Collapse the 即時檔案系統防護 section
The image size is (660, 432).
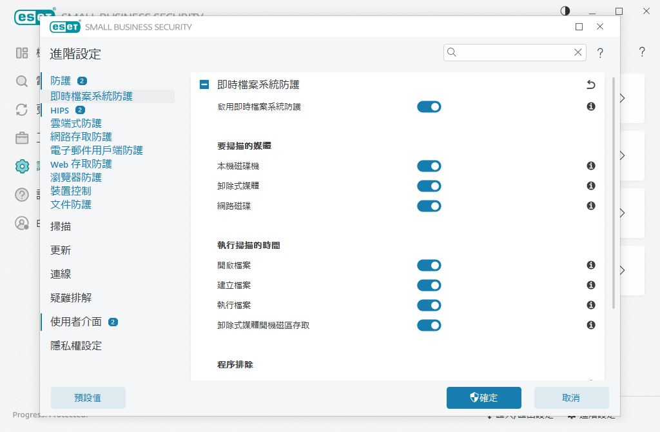tap(203, 84)
